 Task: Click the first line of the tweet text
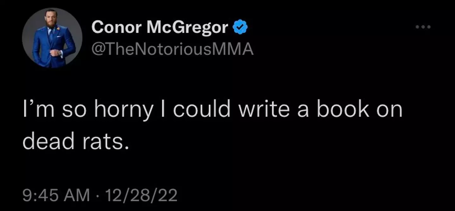coord(212,110)
